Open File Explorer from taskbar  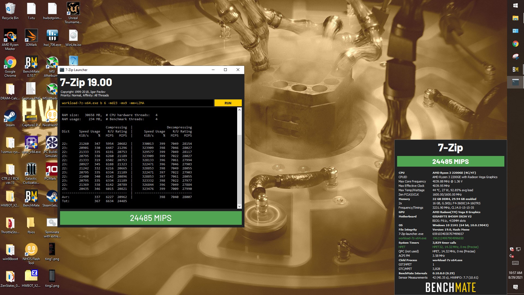coord(515,18)
